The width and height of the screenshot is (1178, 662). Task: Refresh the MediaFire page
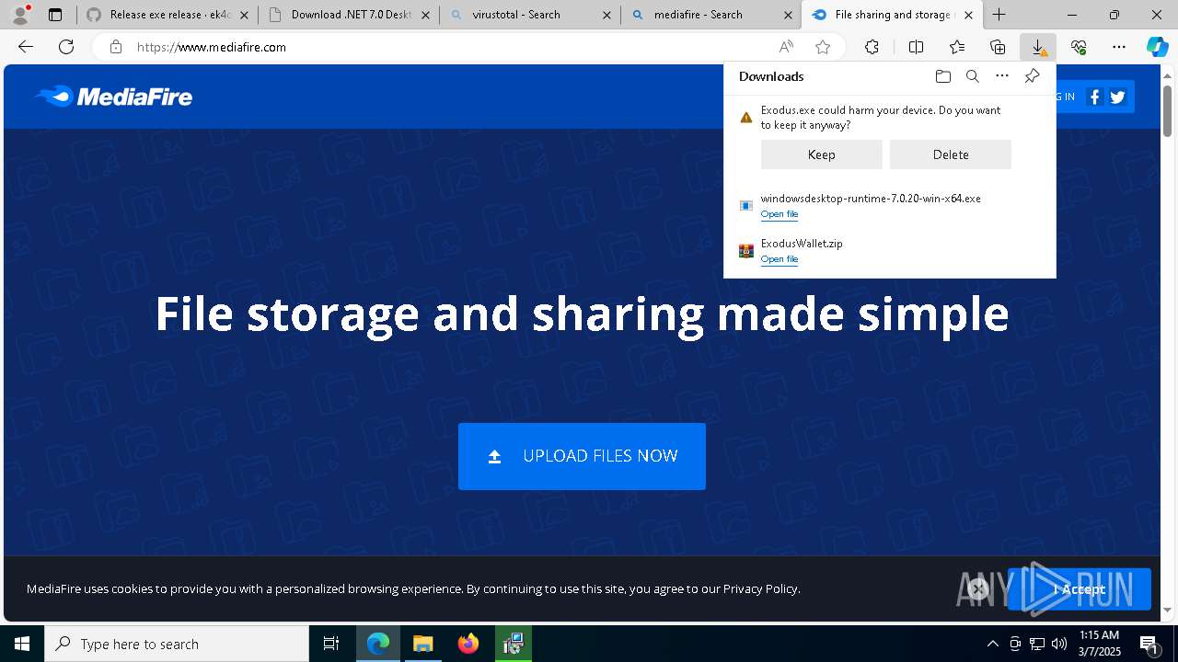(x=66, y=47)
